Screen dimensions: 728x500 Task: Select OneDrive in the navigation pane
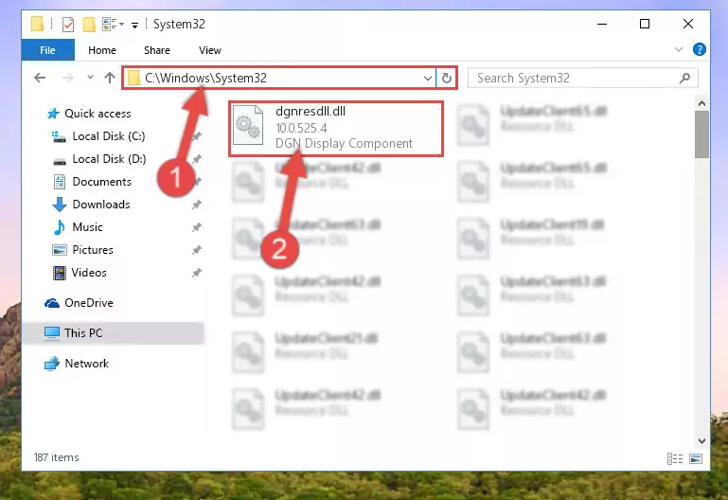point(89,303)
